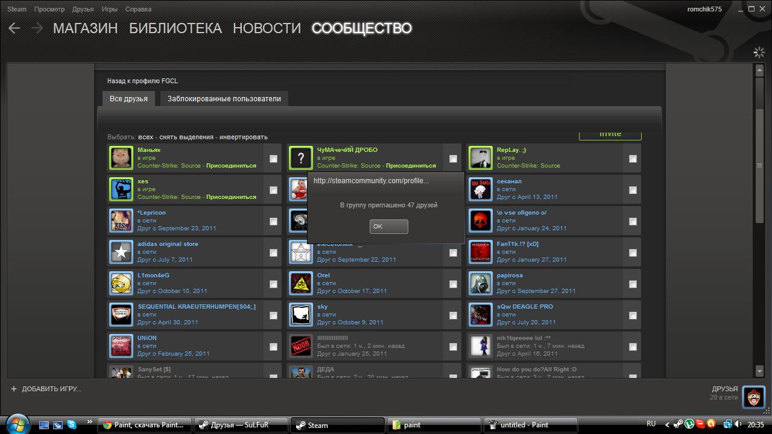
Task: Go to НОВОСТИ section
Action: point(267,28)
